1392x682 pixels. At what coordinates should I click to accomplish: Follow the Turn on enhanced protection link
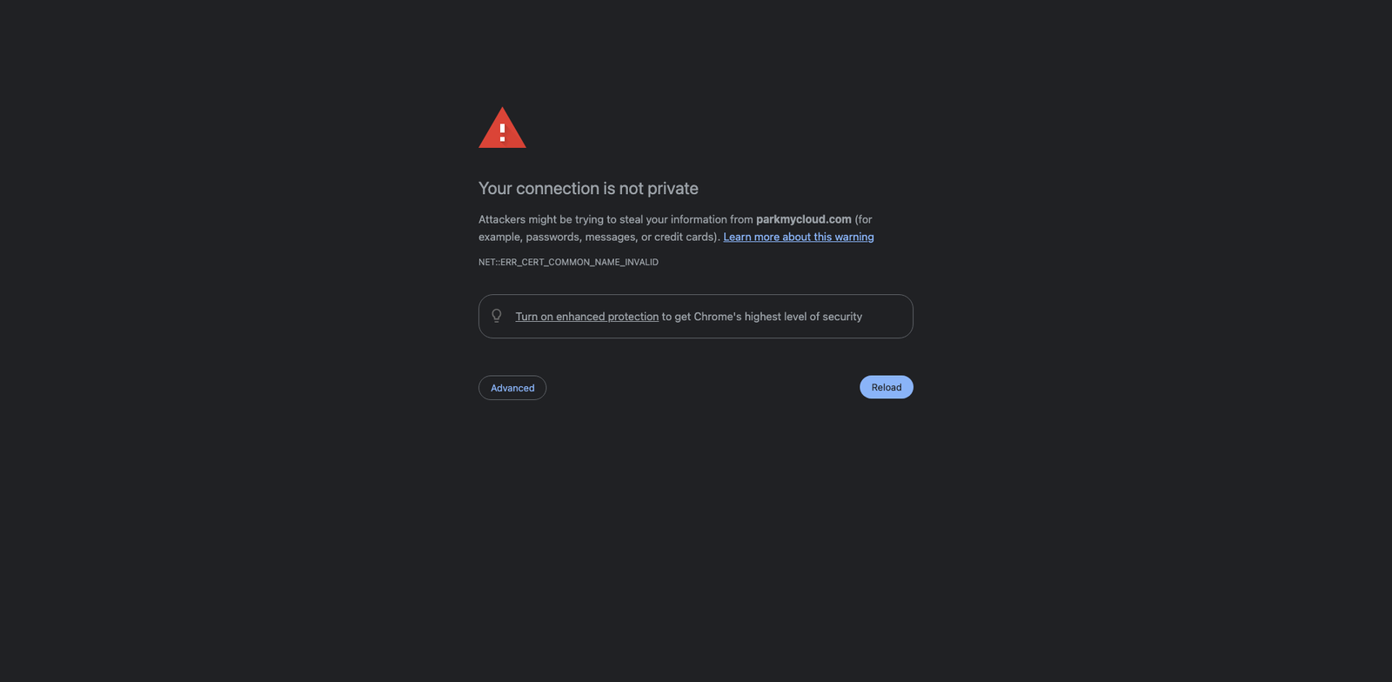[587, 317]
